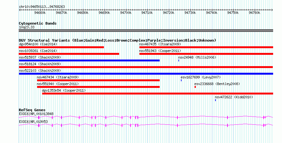Click the dgv1353n54 (Cooper2011) red bar
The image size is (282, 143).
coord(157,94)
